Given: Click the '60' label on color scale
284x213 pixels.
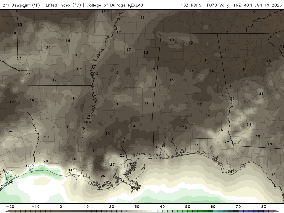Looking at the screenshot, I should pyautogui.click(x=213, y=207).
